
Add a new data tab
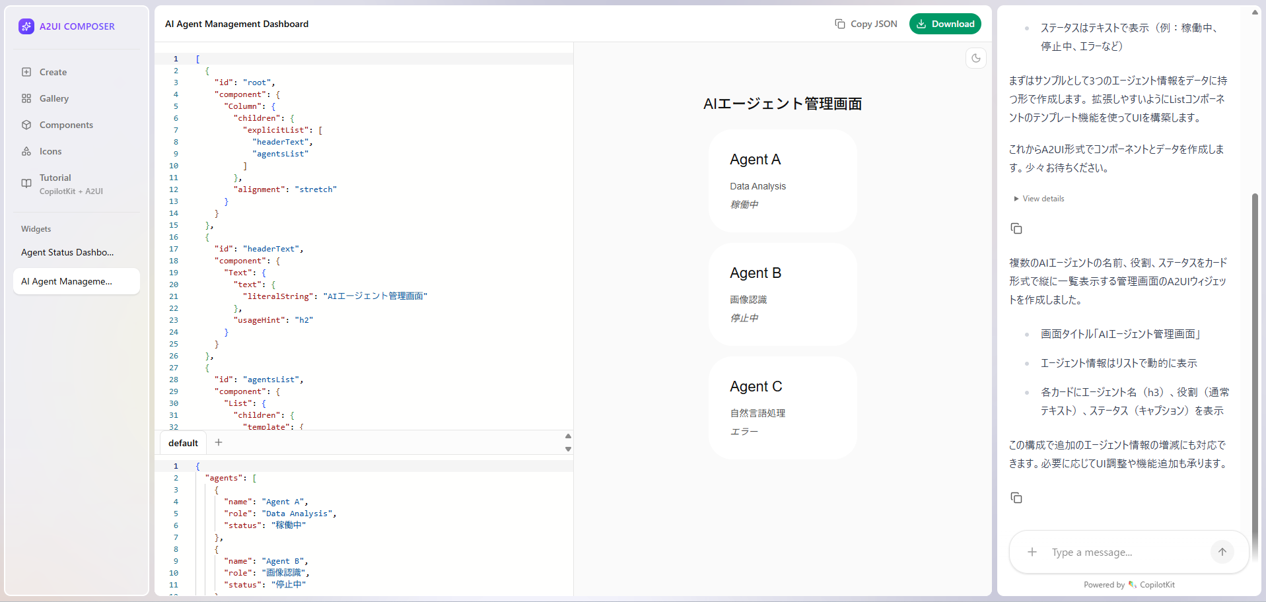point(219,442)
